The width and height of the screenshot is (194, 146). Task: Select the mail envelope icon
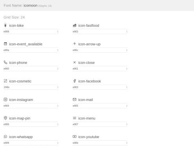pos(74,99)
